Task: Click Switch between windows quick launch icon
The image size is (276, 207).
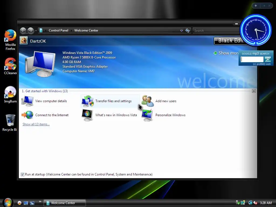Action: [32, 203]
